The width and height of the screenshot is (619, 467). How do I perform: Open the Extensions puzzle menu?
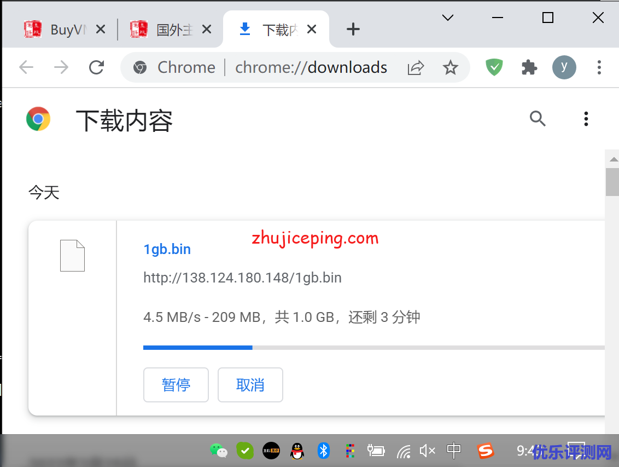tap(529, 67)
